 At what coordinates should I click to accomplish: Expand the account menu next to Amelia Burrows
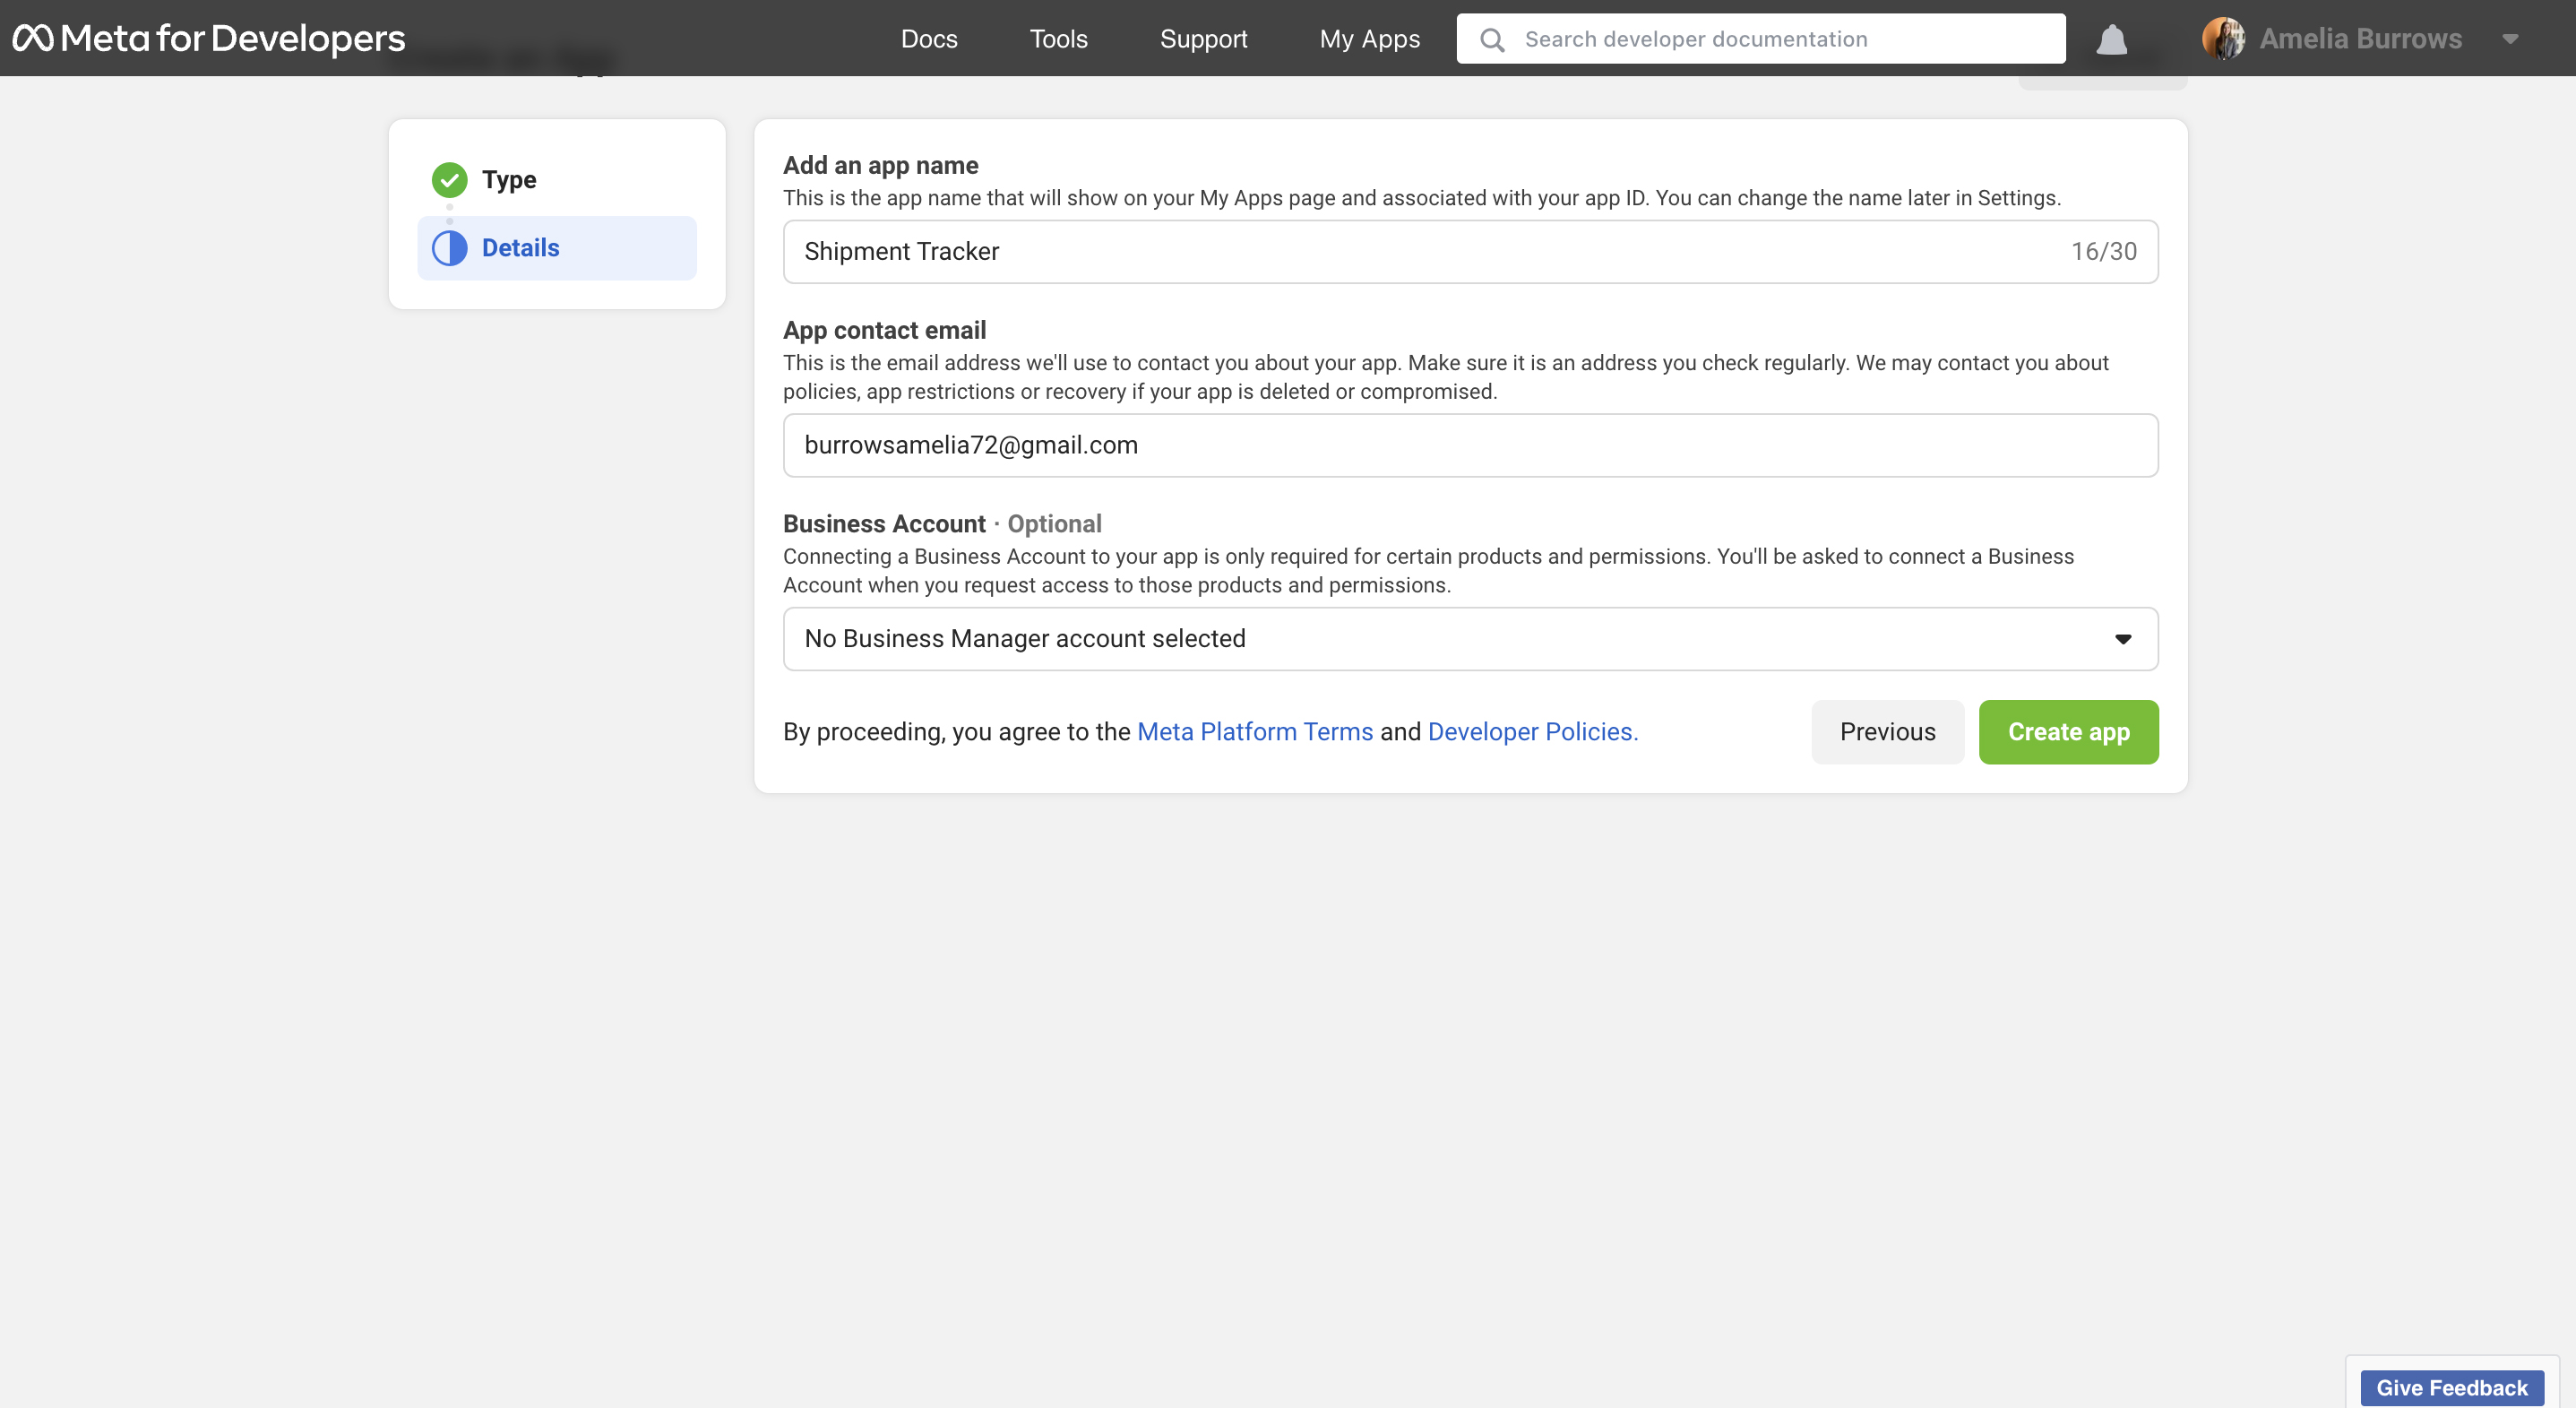click(2512, 39)
